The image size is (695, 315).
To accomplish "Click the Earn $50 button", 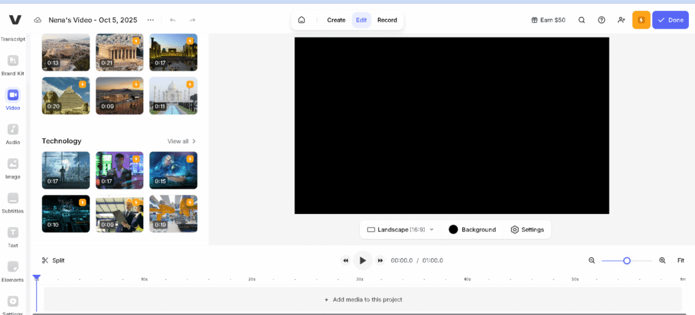I will click(x=548, y=20).
